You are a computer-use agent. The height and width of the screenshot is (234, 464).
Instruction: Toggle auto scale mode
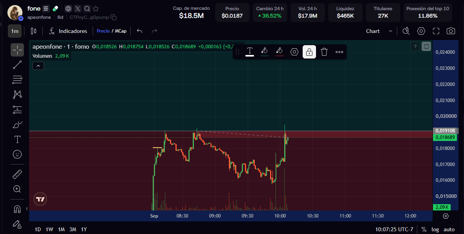pyautogui.click(x=449, y=229)
